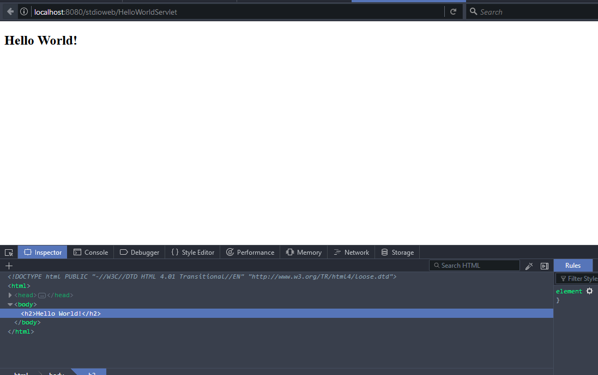The image size is (598, 375).
Task: Click the Console tab icon
Action: pyautogui.click(x=77, y=252)
